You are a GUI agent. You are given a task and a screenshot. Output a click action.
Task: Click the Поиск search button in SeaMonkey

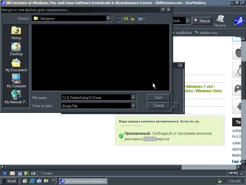coord(202,21)
